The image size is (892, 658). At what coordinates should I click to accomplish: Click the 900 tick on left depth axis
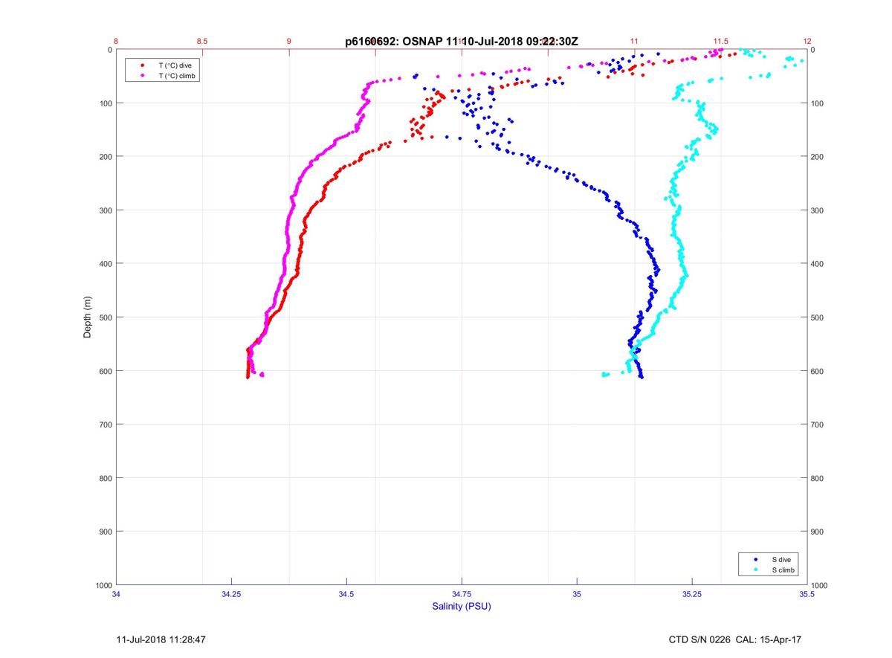tap(106, 532)
